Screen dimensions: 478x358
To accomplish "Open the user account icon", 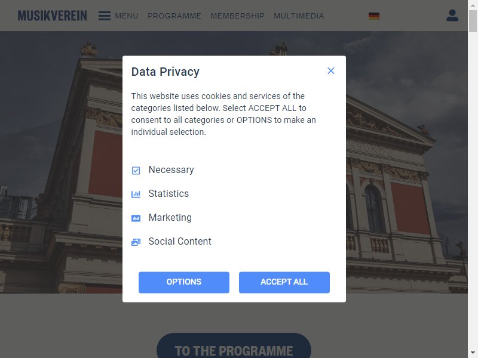I will click(x=452, y=16).
